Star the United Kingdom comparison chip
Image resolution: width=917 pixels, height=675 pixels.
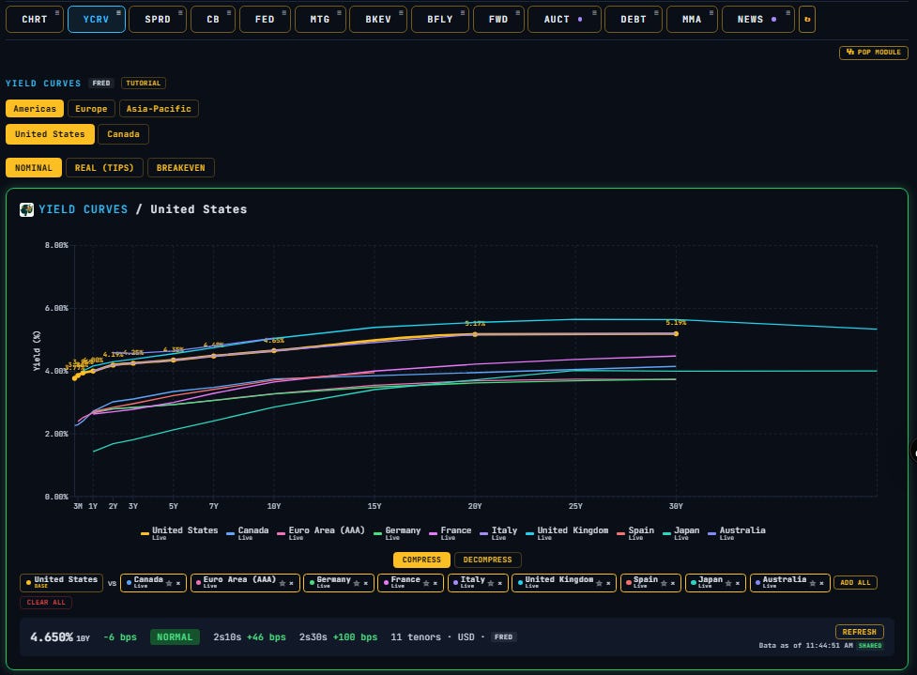tap(600, 583)
